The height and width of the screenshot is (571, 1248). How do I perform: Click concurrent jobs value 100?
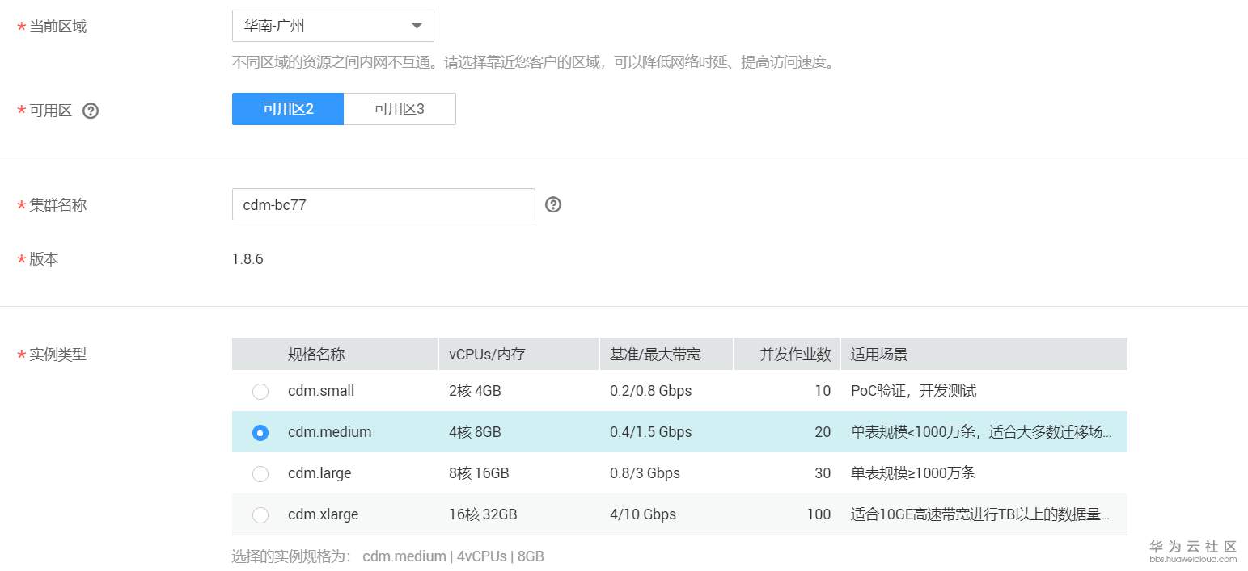click(819, 514)
